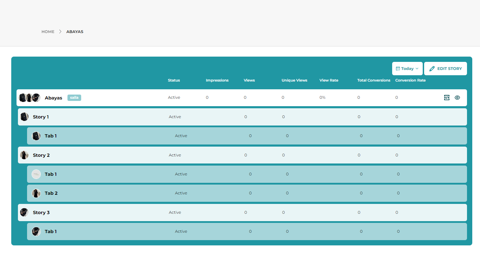Viewport: 480px width, 270px height.
Task: Click the Impressions column header
Action: 217,81
